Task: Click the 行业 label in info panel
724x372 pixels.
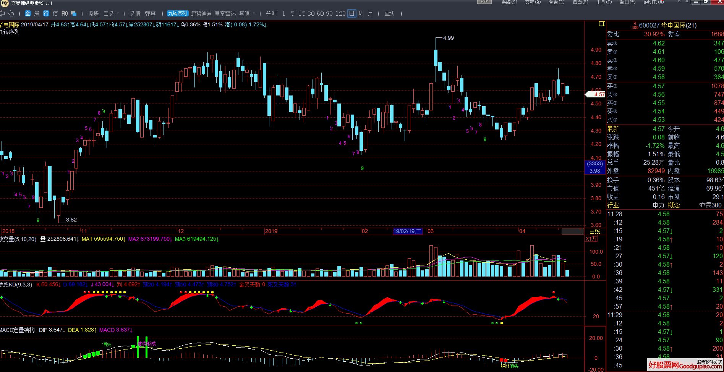Action: [613, 205]
